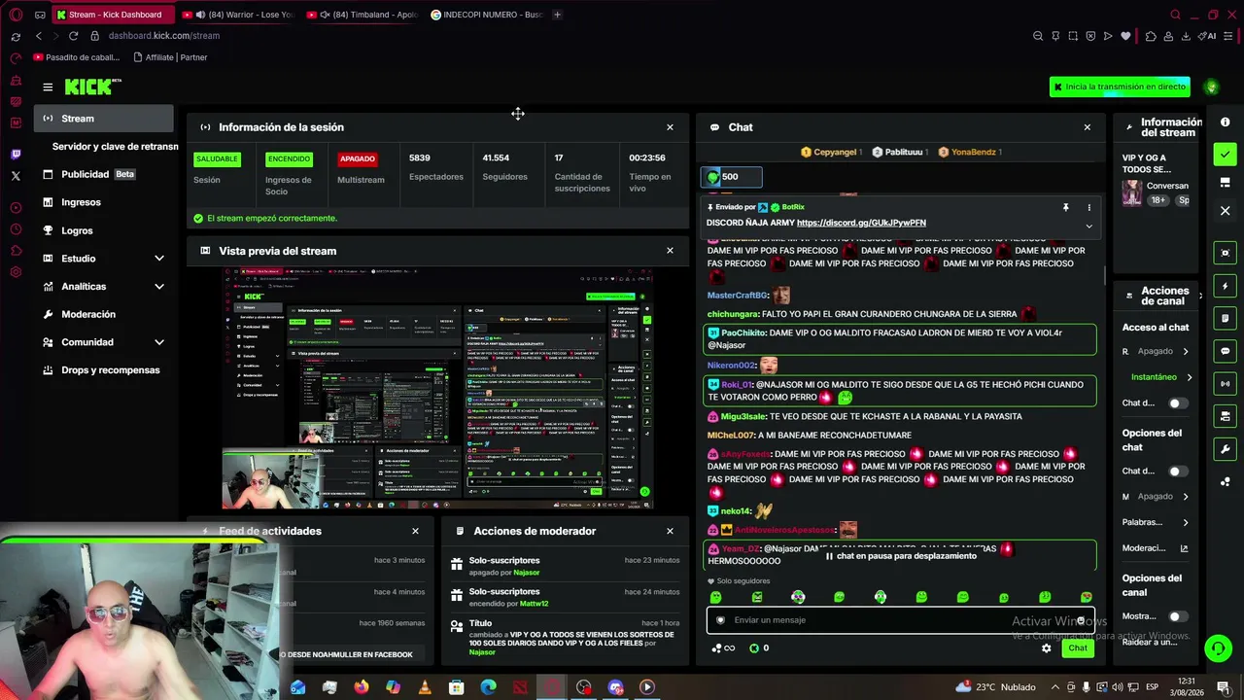Expand the Analíticas sidebar section
Image resolution: width=1244 pixels, height=700 pixels.
pyautogui.click(x=159, y=287)
